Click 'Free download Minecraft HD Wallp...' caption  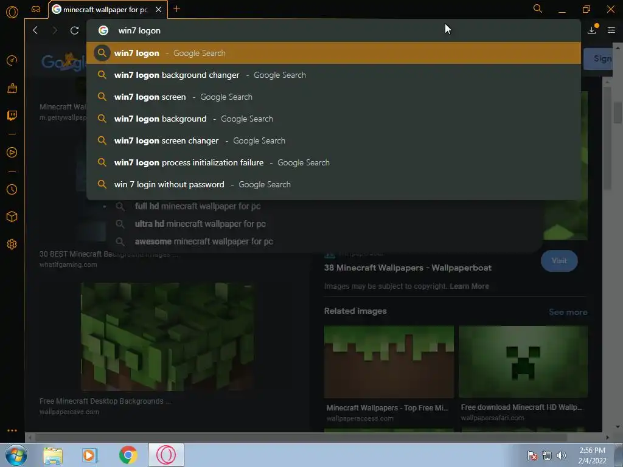(521, 407)
